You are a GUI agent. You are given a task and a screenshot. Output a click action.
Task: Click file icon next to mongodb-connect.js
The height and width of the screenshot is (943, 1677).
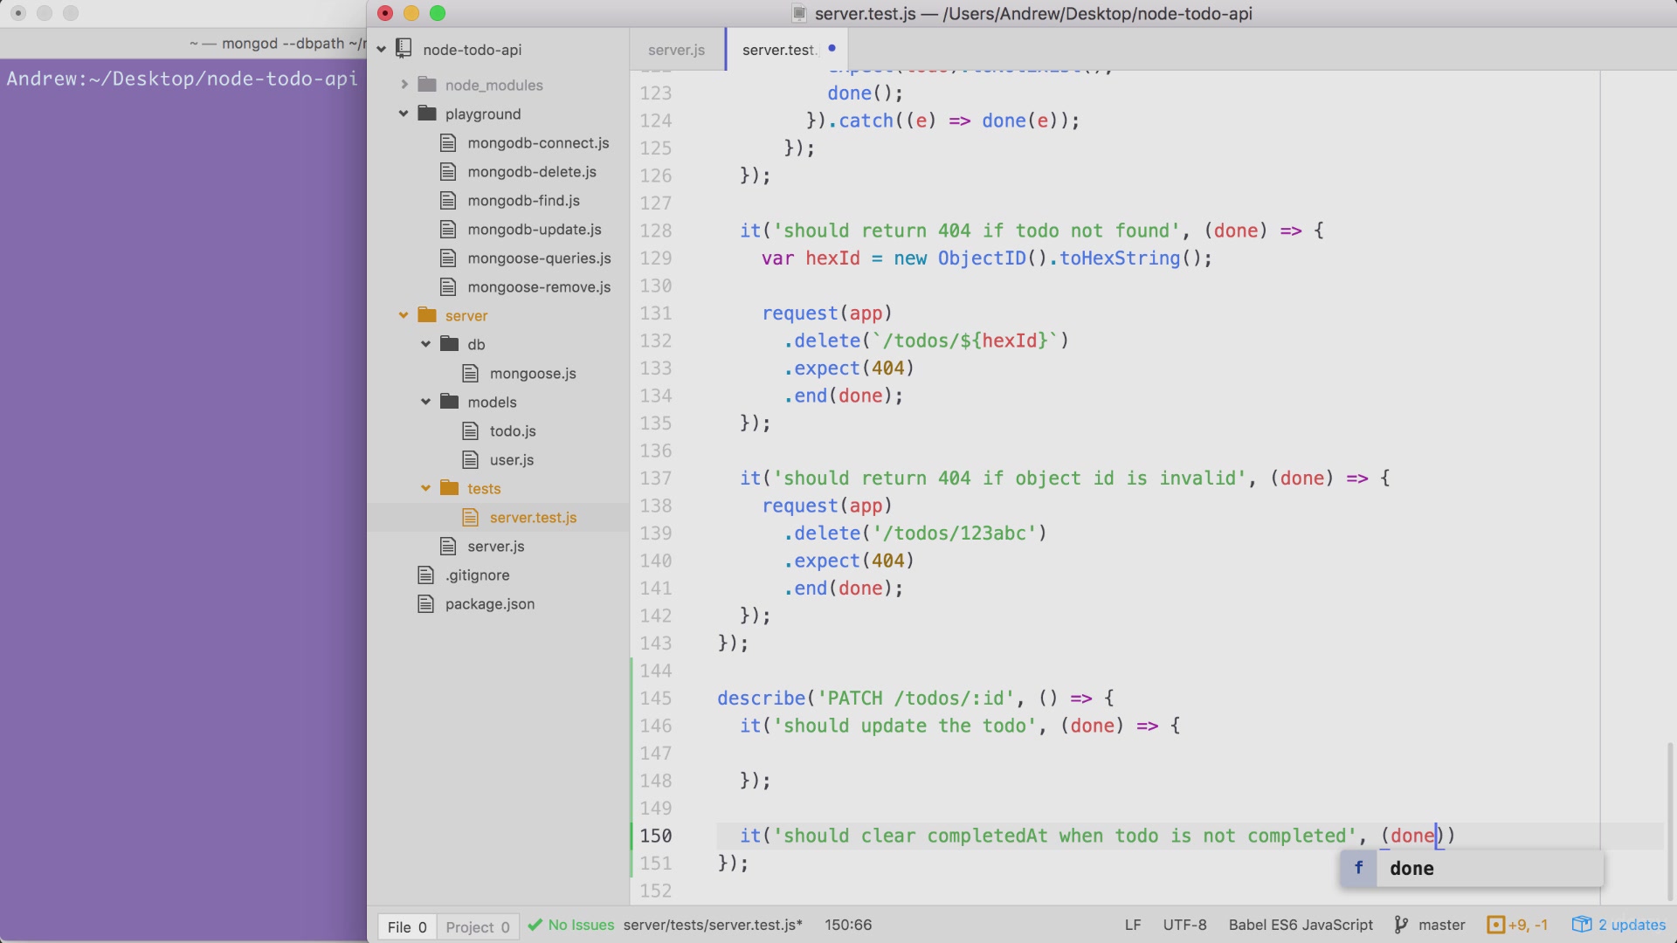448,142
